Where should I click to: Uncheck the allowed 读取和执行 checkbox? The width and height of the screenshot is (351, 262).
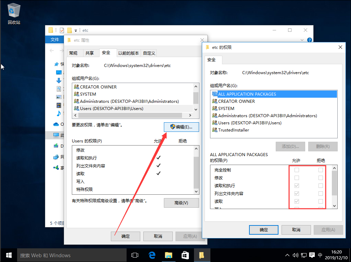[296, 185]
